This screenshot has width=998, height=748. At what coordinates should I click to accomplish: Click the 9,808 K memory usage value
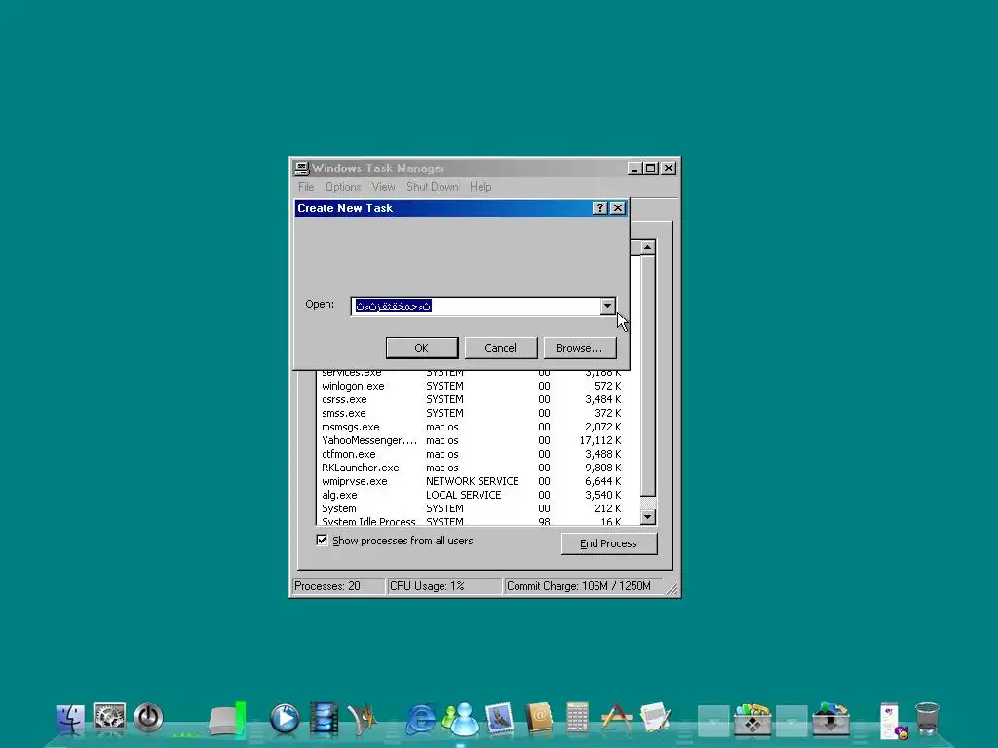pyautogui.click(x=602, y=467)
